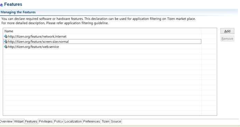The height and width of the screenshot is (127, 240).
Task: Click the icon beside network.internet feature
Action: 6,36
